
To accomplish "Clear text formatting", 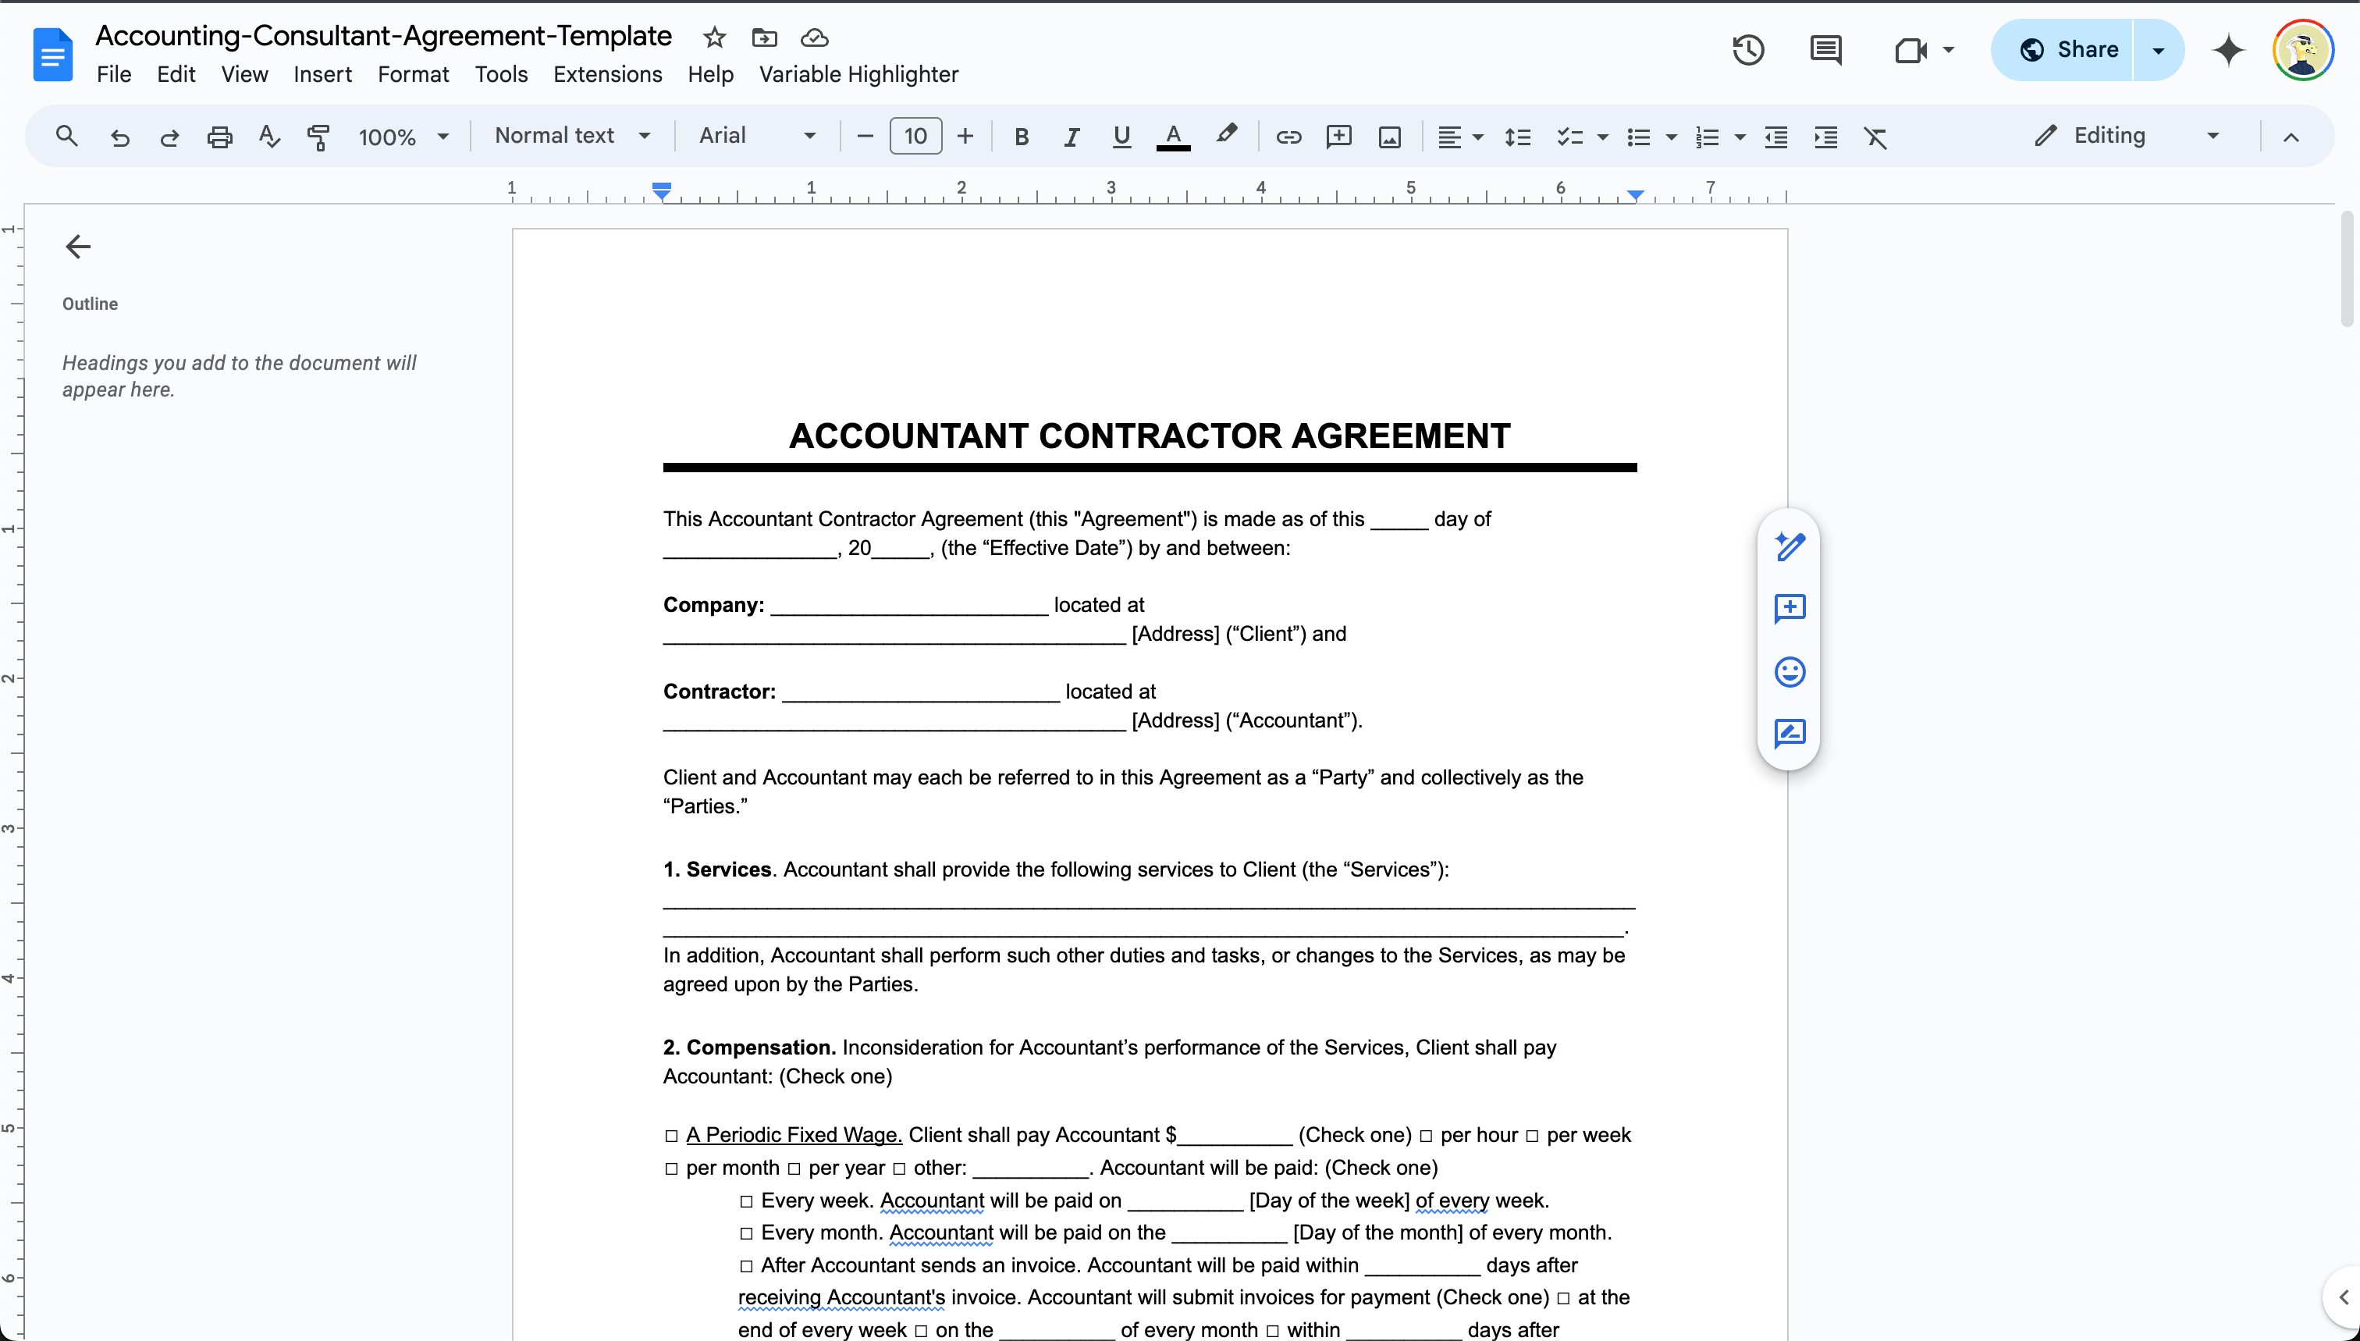I will 1875,137.
